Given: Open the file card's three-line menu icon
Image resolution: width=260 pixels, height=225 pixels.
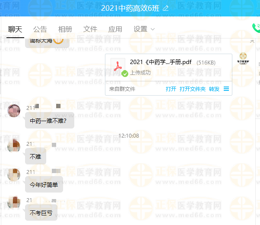Looking at the screenshot, I should (226, 89).
